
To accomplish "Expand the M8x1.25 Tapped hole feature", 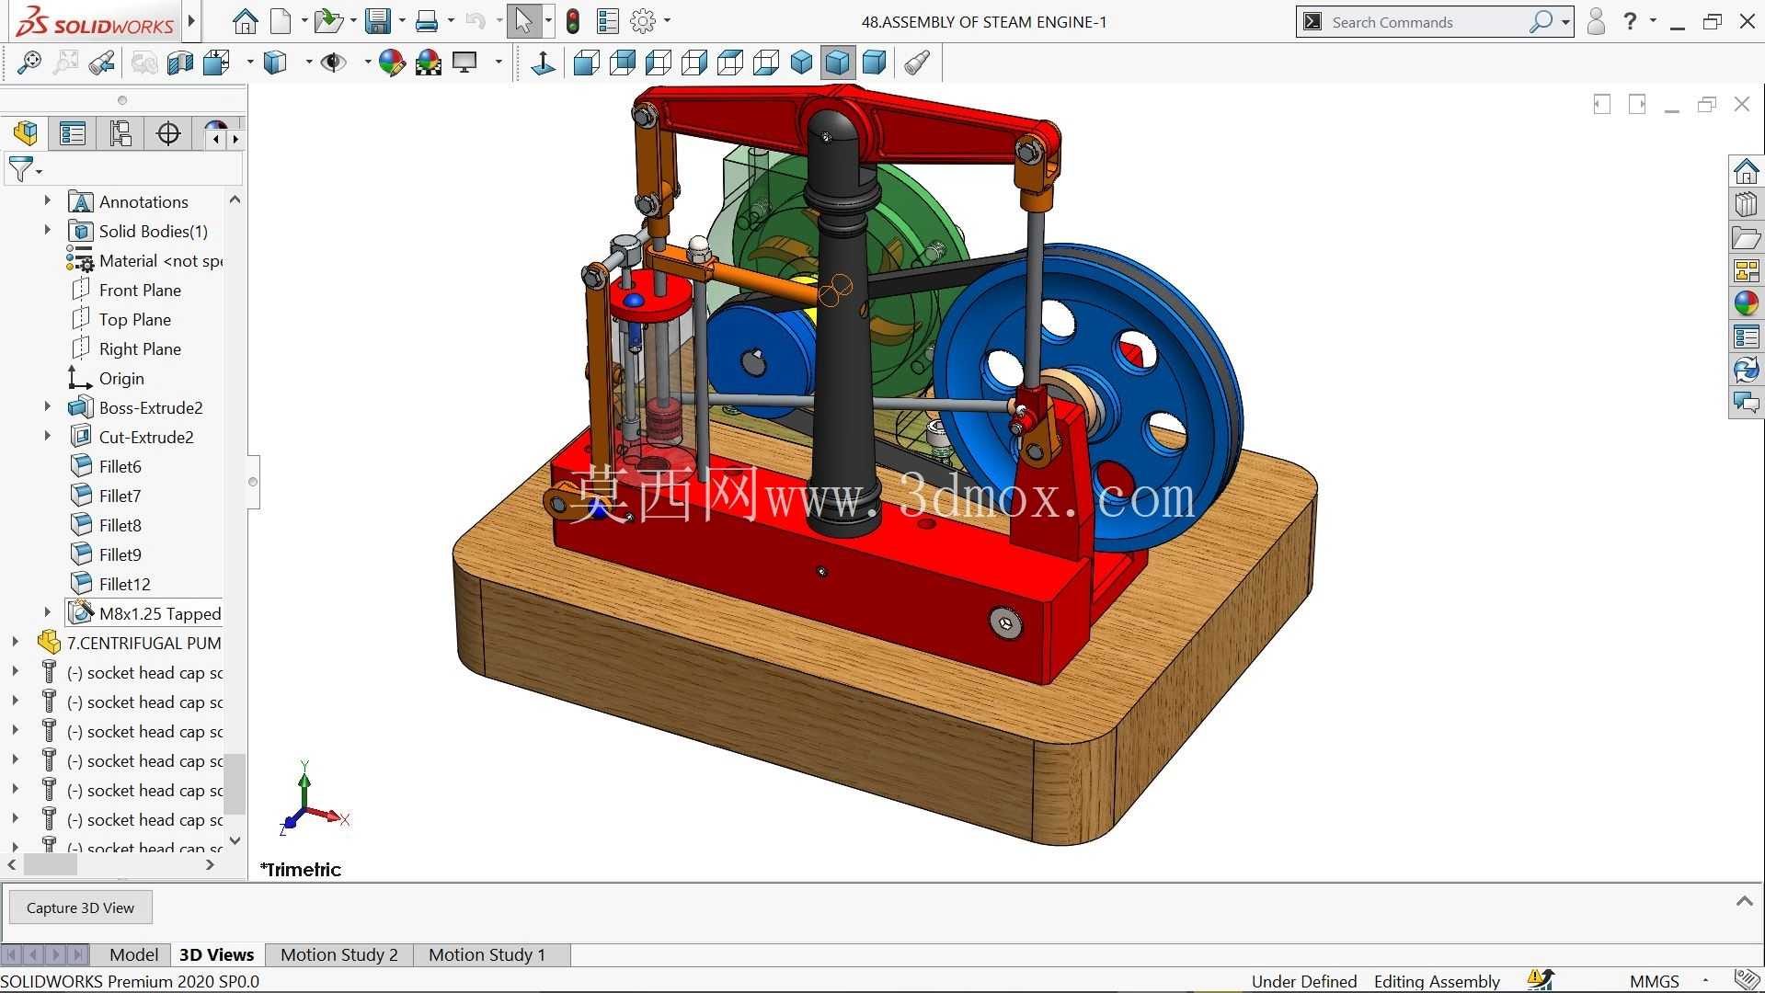I will point(48,612).
